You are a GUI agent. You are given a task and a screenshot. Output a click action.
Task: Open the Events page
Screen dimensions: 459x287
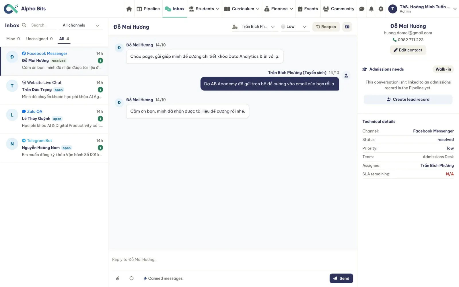pyautogui.click(x=308, y=9)
